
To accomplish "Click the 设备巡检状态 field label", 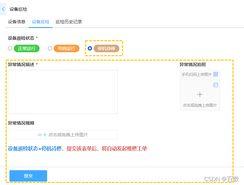I will click(21, 38).
